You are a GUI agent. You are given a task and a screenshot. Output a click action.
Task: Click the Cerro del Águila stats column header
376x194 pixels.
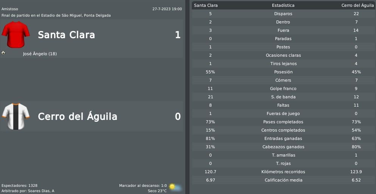357,5
